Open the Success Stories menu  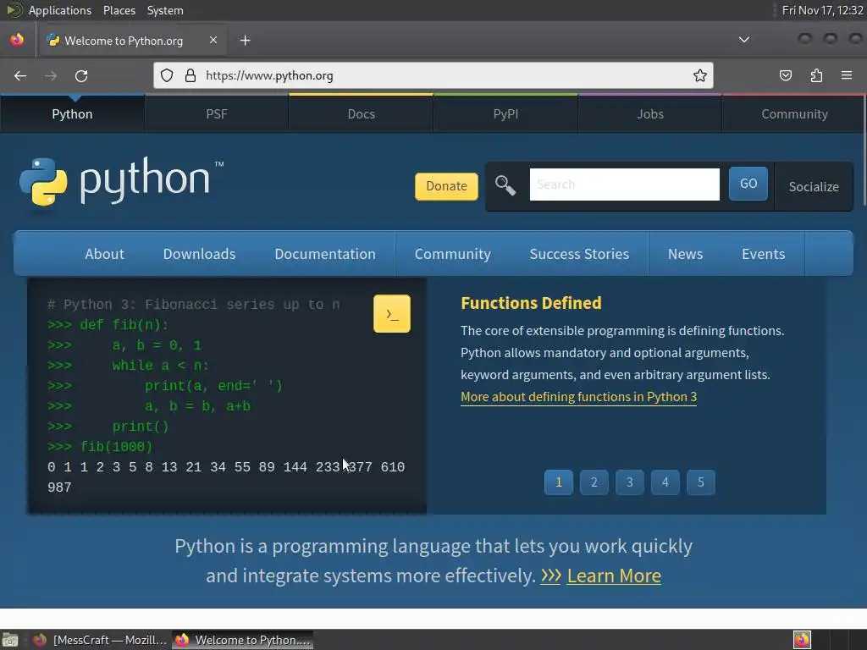pos(579,254)
